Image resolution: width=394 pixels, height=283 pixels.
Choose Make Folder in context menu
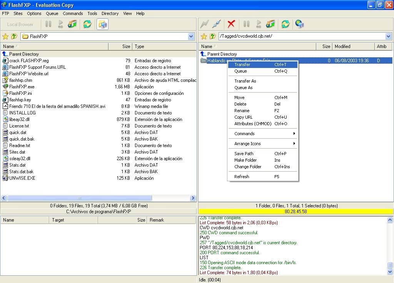262,160
